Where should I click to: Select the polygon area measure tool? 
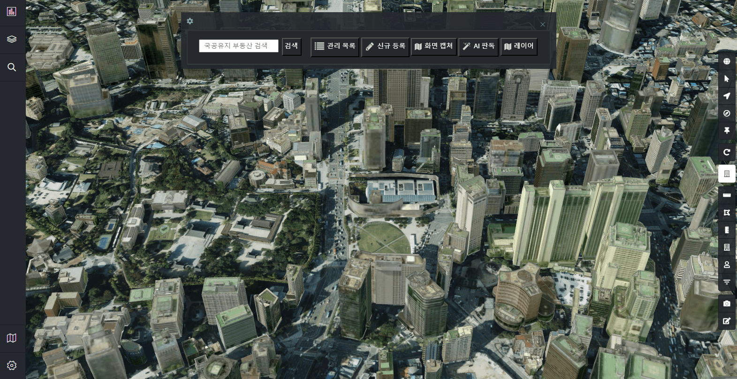click(x=727, y=213)
